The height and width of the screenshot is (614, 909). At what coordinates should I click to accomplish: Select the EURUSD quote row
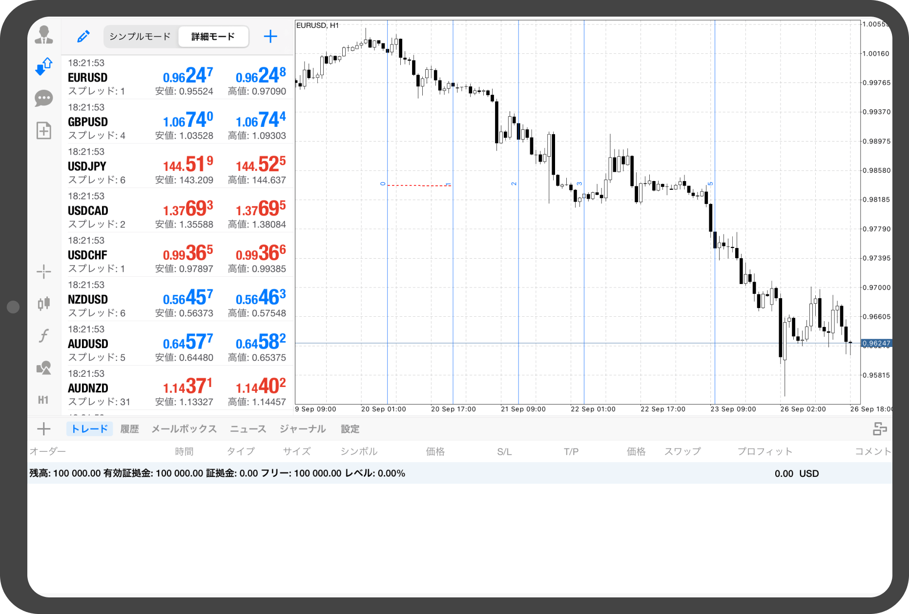coord(177,77)
